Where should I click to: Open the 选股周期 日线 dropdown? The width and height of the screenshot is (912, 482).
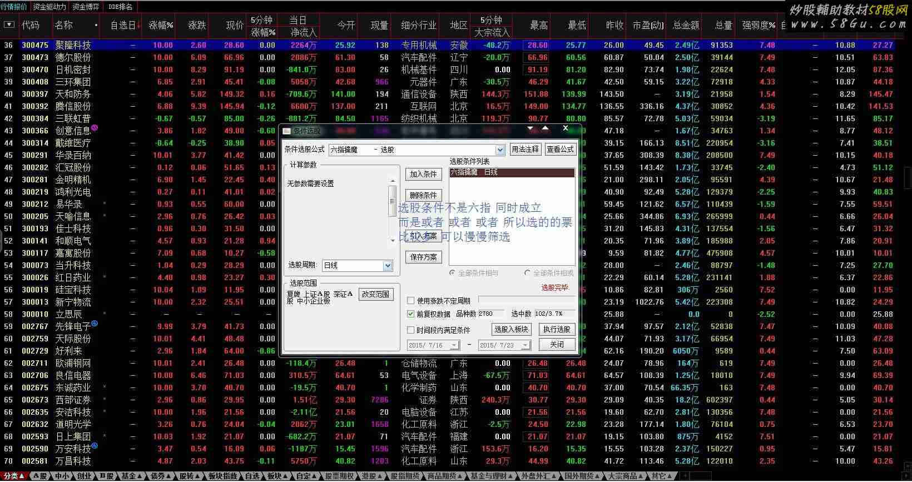388,266
